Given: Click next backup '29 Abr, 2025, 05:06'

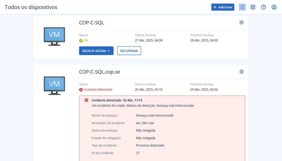Looking at the screenshot, I should (204, 90).
